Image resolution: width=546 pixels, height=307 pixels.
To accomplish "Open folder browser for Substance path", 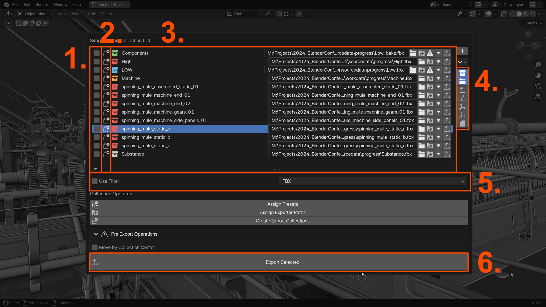I will point(421,154).
